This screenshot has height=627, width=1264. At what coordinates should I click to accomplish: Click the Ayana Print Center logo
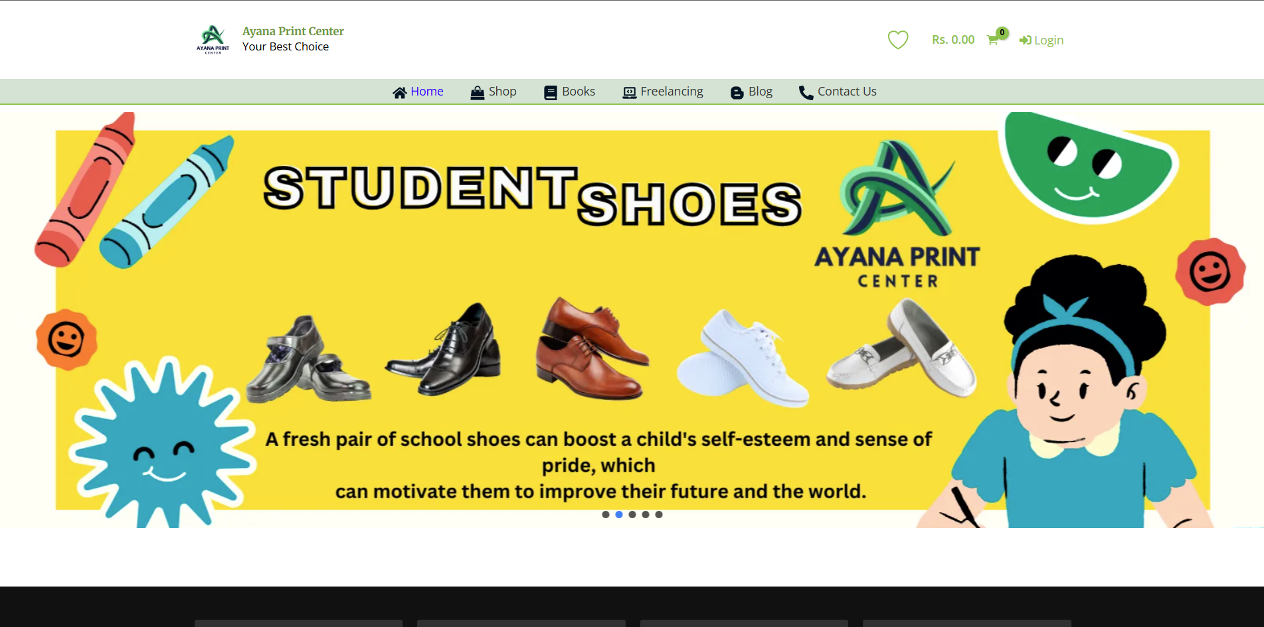pyautogui.click(x=213, y=39)
